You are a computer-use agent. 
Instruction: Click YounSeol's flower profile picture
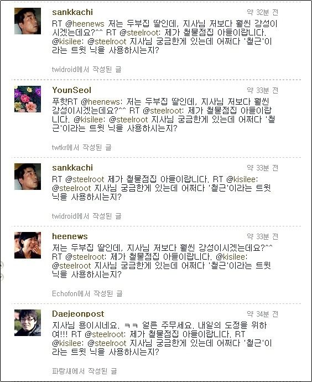coord(28,99)
